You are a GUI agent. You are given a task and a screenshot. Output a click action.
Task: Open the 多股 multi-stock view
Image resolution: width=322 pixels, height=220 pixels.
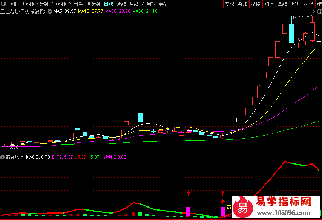[x=256, y=4]
